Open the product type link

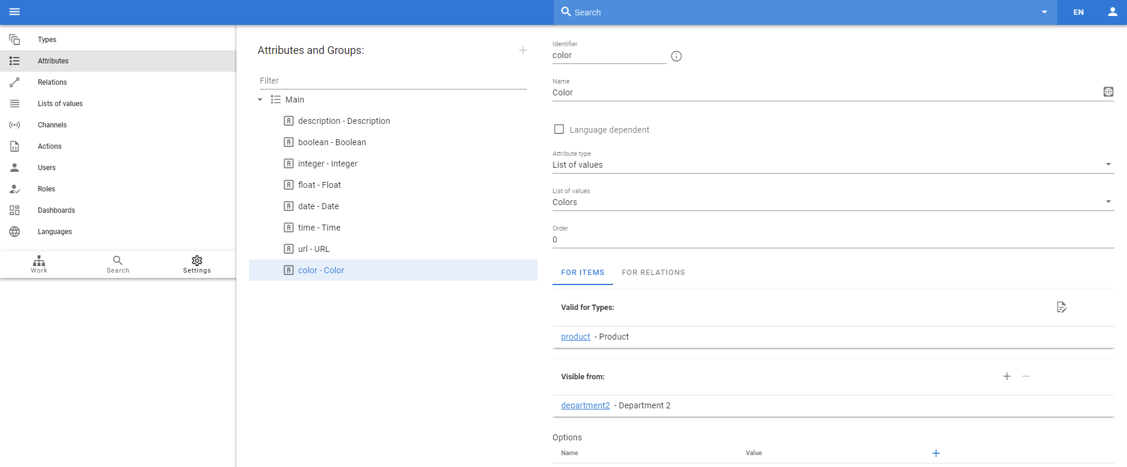point(576,337)
